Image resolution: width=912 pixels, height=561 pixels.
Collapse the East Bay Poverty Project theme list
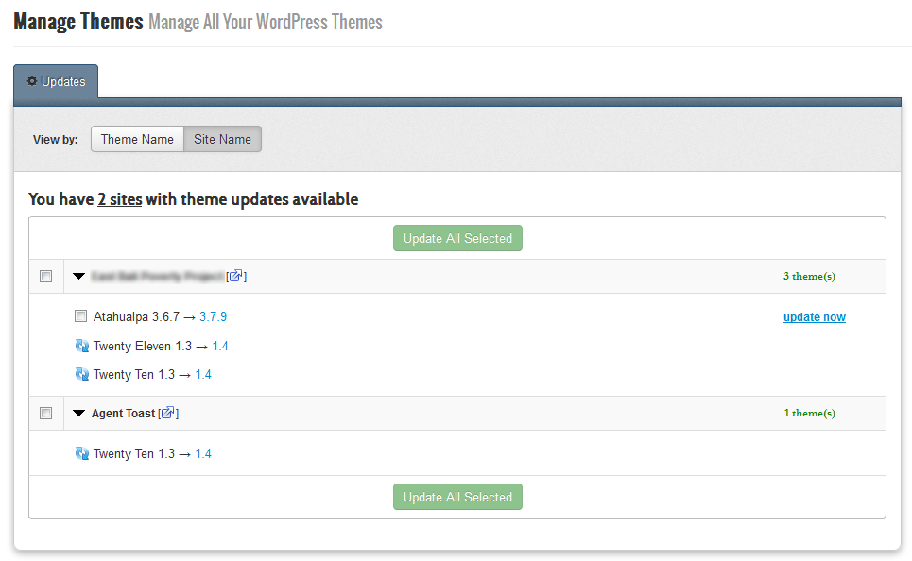78,275
